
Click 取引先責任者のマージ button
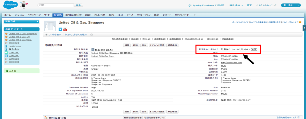point(155,118)
